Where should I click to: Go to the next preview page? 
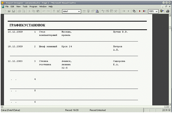tap(140, 11)
